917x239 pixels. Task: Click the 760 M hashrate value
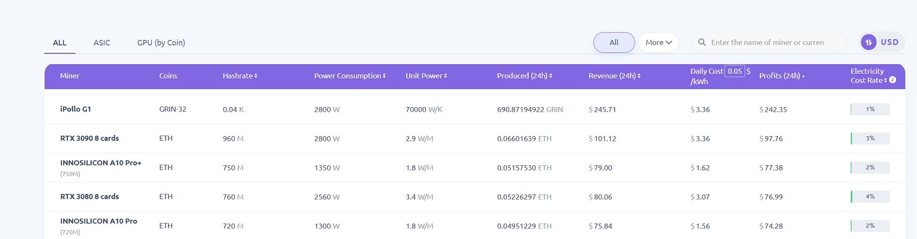pyautogui.click(x=233, y=197)
